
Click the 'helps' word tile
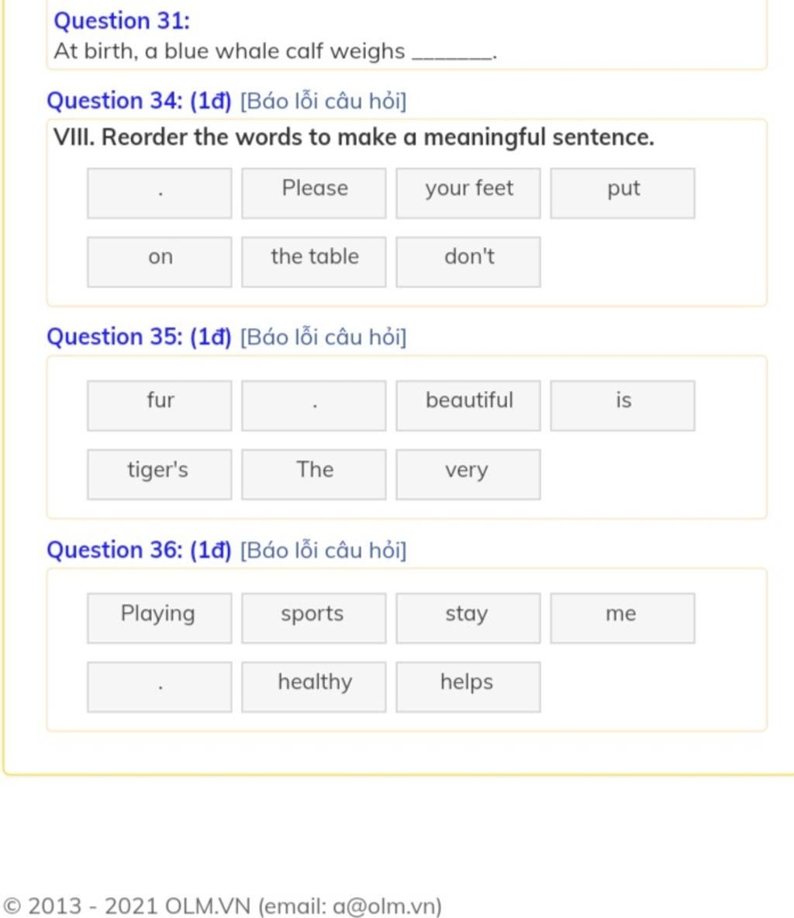[x=468, y=687]
